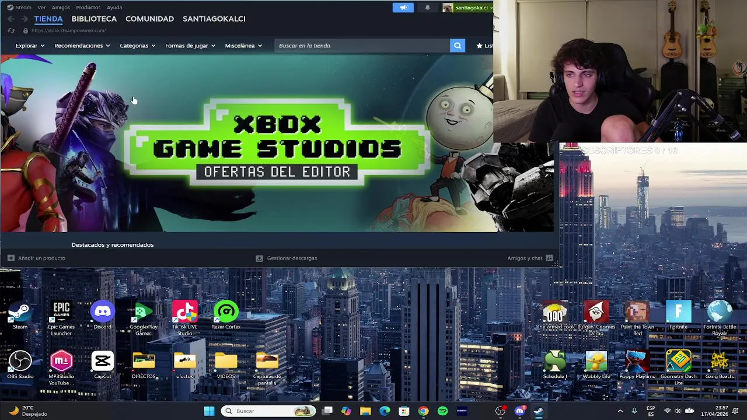Image resolution: width=747 pixels, height=420 pixels.
Task: Launch the Epic Games Launcher shortcut
Action: click(61, 318)
